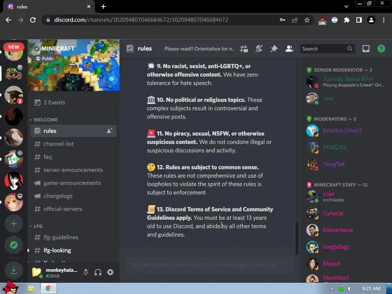Image resolution: width=392 pixels, height=294 pixels.
Task: Click create invite icon on rules channel
Action: coord(109,131)
